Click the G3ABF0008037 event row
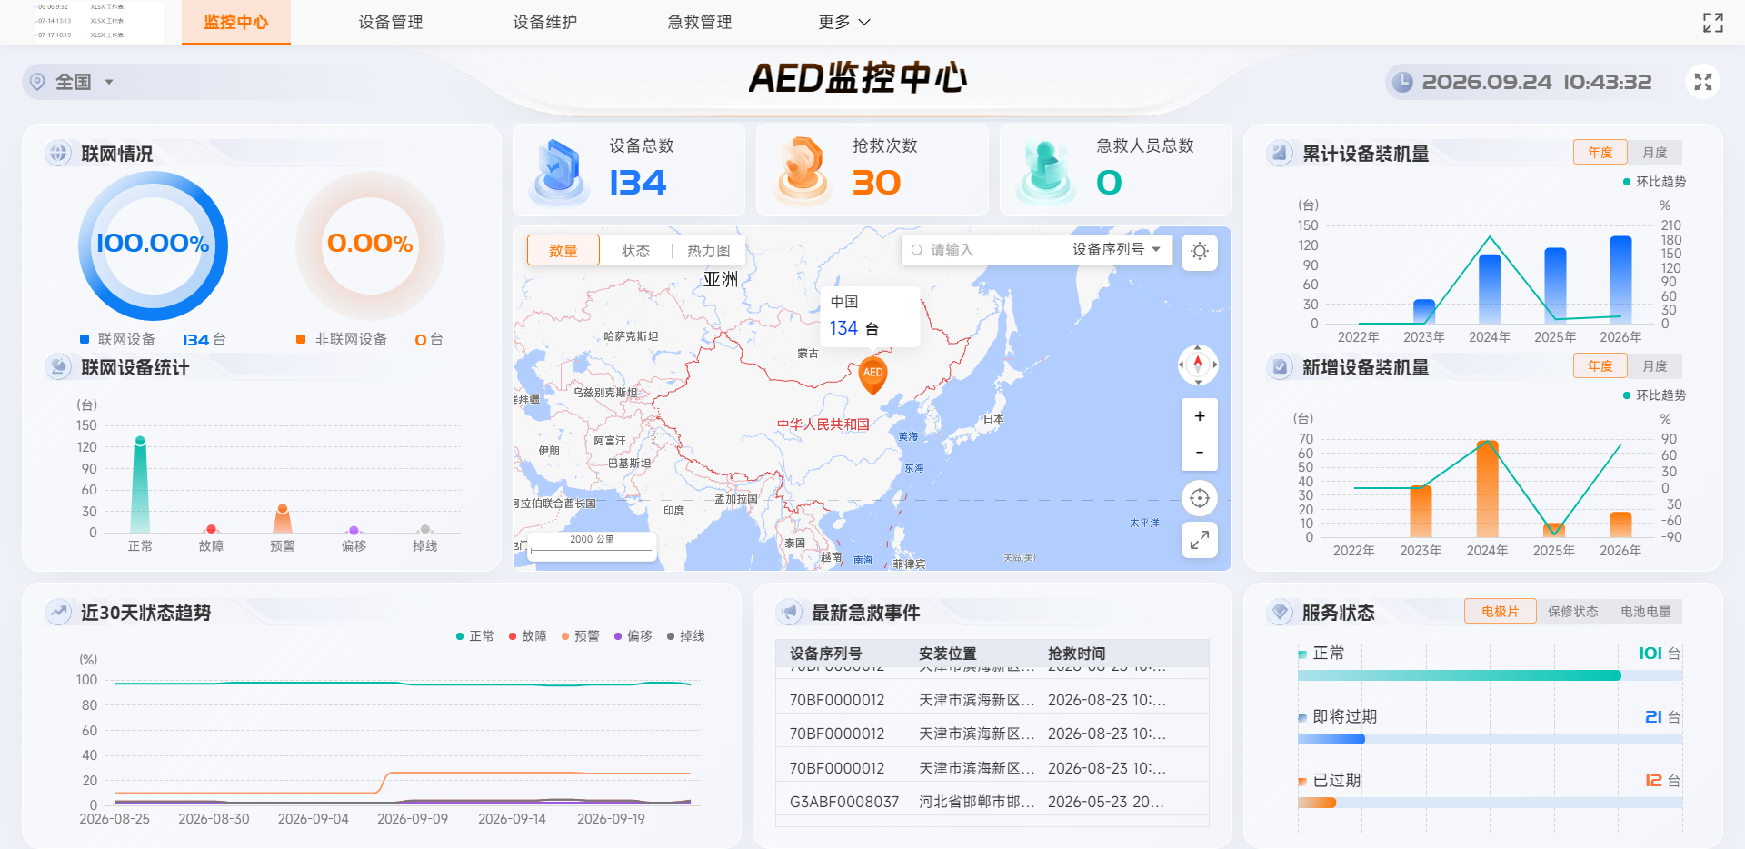Screen dimensions: 1745x849 click(992, 802)
